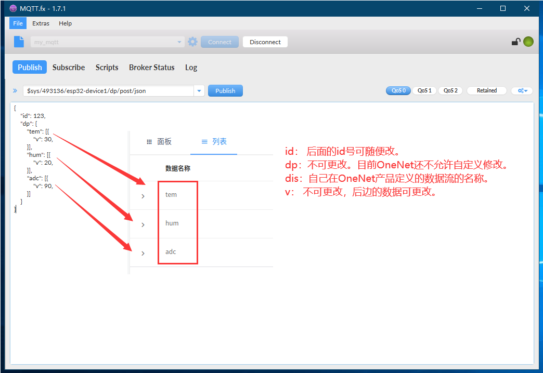This screenshot has width=543, height=373.
Task: Expand the hum data stream row
Action: coord(143,225)
